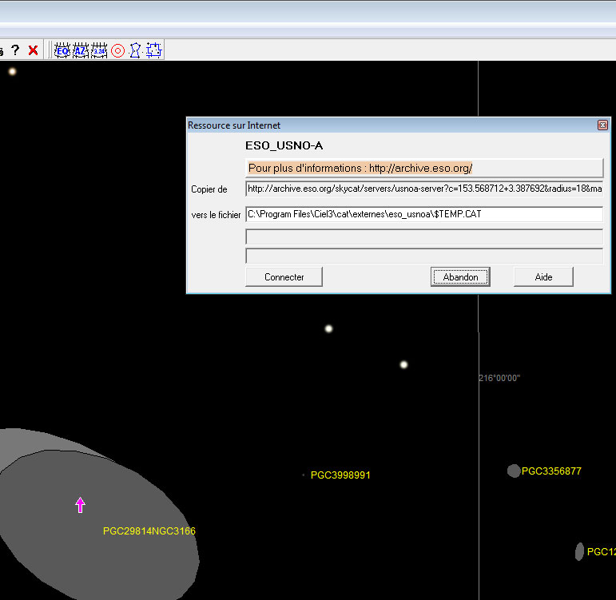This screenshot has height=600, width=616.
Task: Toggle the EQ equatorial grid icon
Action: (62, 50)
